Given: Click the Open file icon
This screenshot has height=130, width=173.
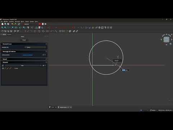Looking at the screenshot, I should 5,24.
